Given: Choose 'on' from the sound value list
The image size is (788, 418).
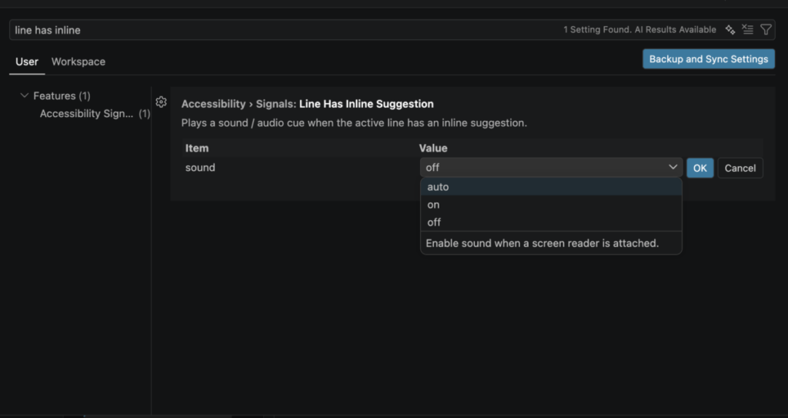Looking at the screenshot, I should point(433,205).
